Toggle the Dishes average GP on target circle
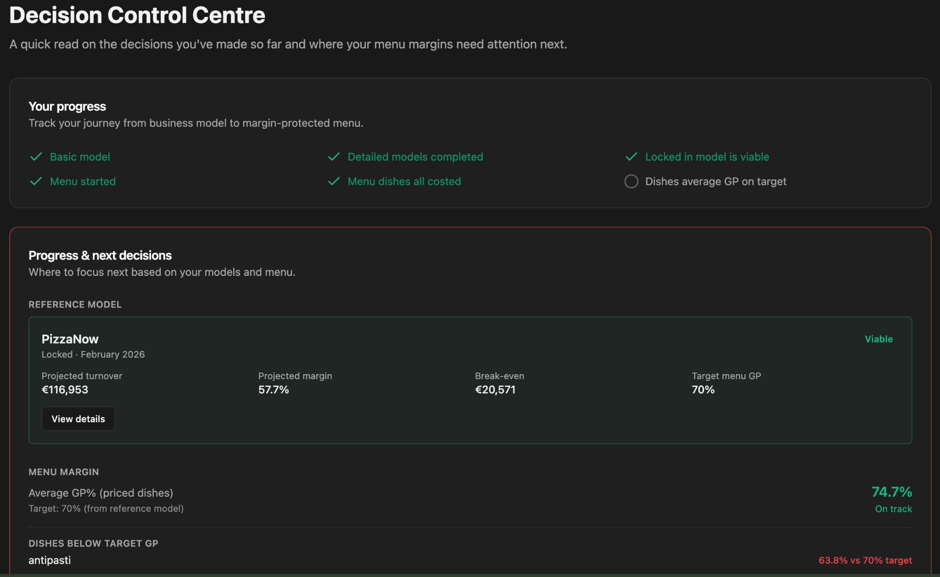This screenshot has width=940, height=577. pyautogui.click(x=631, y=181)
